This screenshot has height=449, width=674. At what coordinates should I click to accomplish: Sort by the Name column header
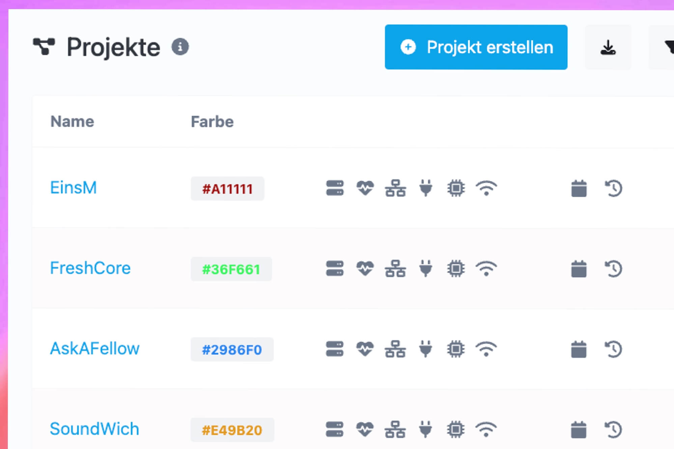coord(72,122)
